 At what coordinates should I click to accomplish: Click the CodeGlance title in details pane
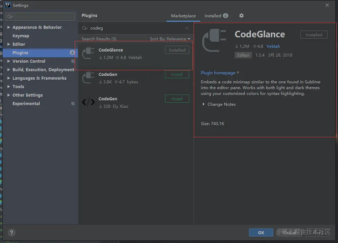pos(260,34)
